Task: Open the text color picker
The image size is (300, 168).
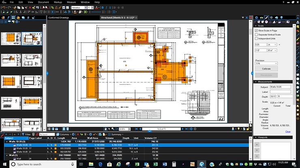Action: click(97, 8)
